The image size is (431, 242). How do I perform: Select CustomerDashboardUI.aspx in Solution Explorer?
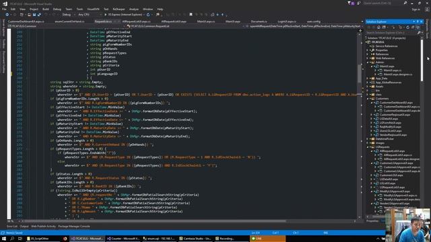coord(396,103)
